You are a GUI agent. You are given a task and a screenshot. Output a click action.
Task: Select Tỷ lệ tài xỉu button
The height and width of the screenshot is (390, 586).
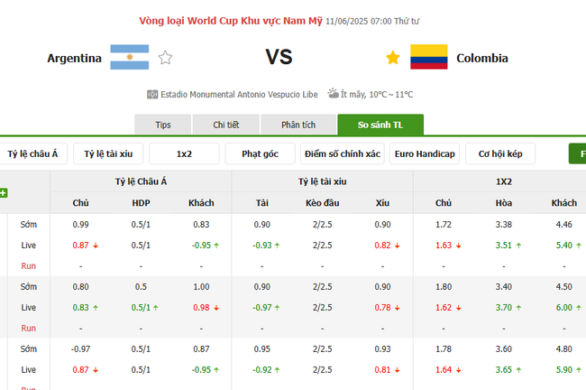tap(107, 154)
